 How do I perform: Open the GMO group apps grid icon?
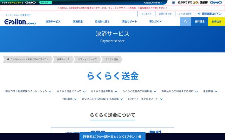[173, 2]
